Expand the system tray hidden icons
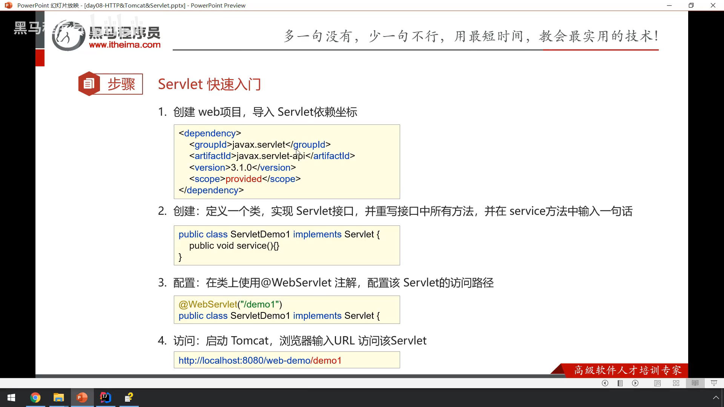Image resolution: width=724 pixels, height=407 pixels. 716,398
